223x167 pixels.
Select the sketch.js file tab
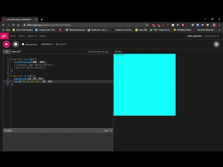16,51
